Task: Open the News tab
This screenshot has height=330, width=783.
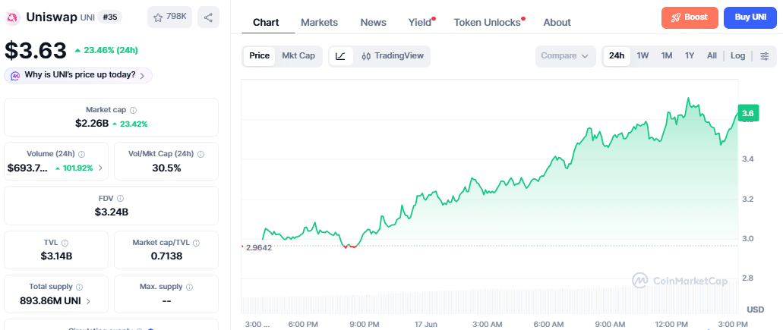Action: click(374, 23)
